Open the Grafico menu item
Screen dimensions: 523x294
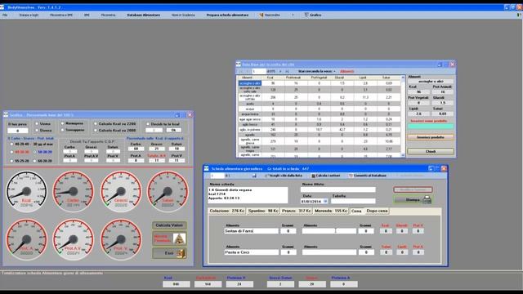tap(312, 15)
